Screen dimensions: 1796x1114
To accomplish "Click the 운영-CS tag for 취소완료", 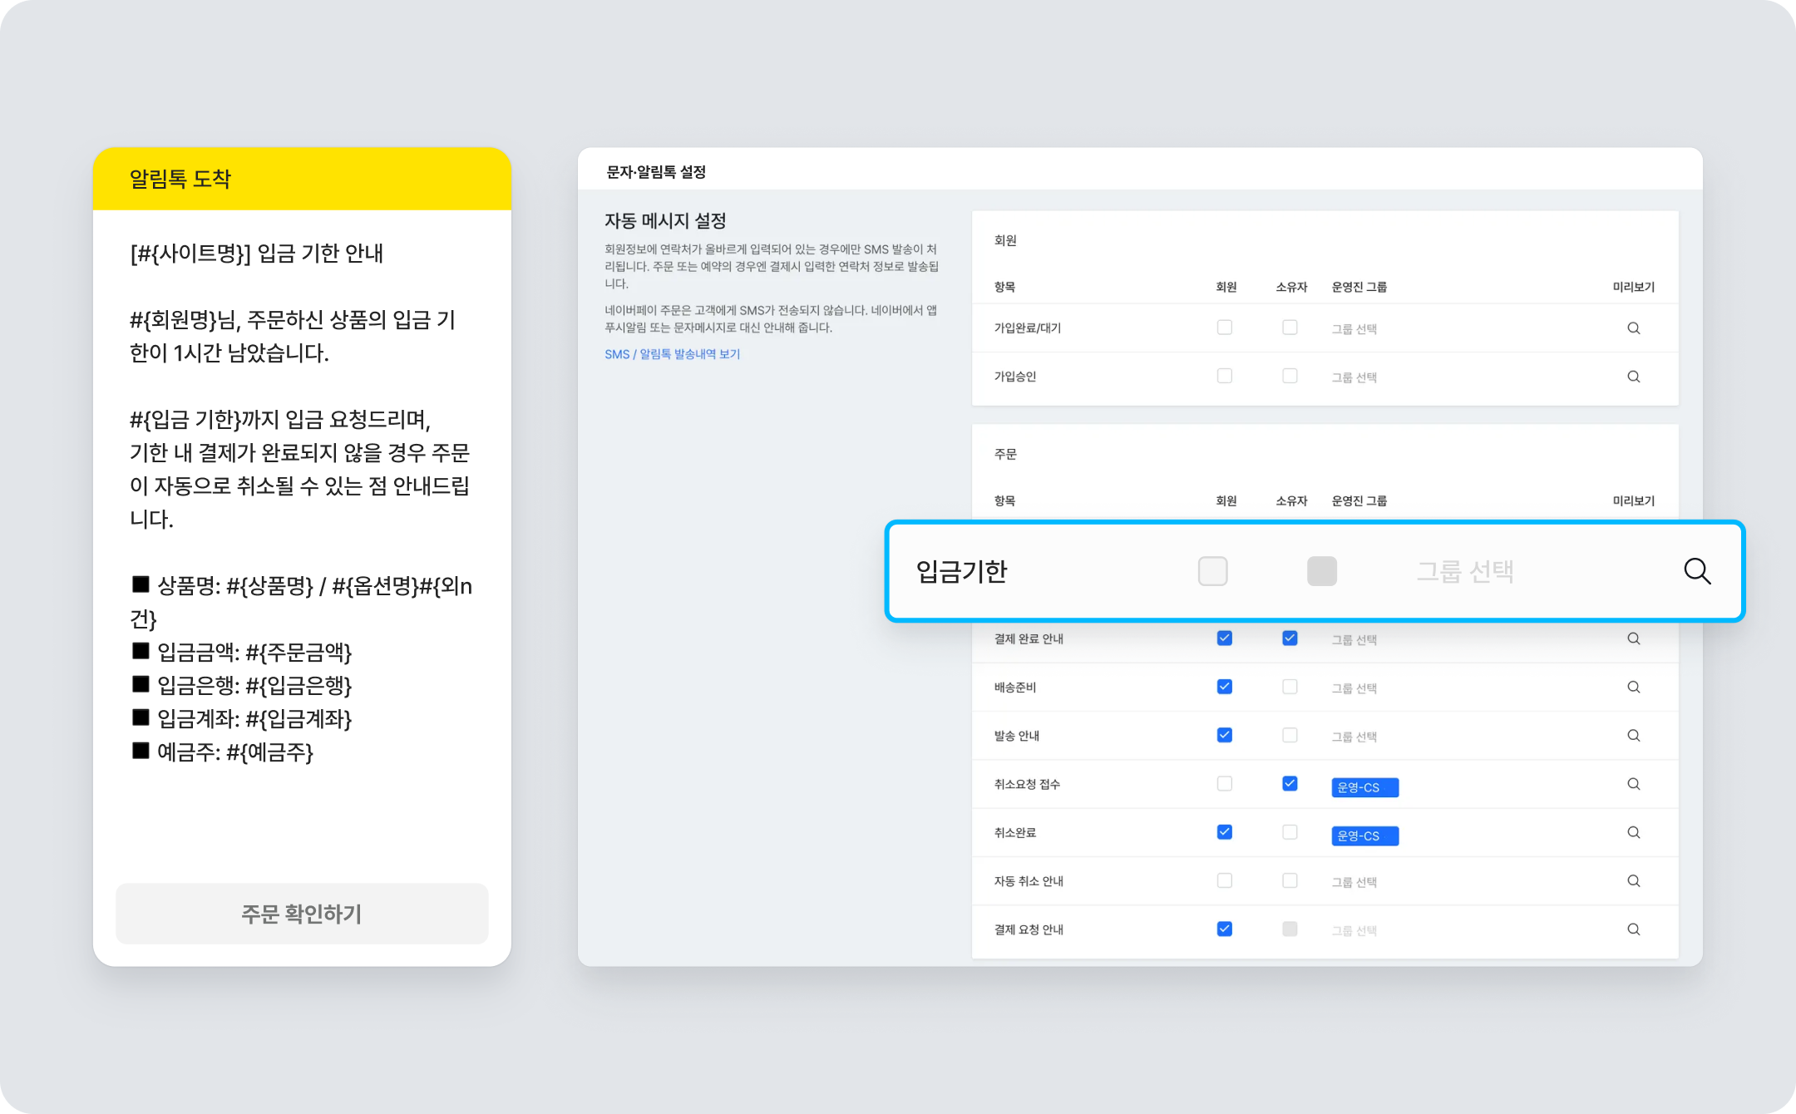I will tap(1364, 835).
